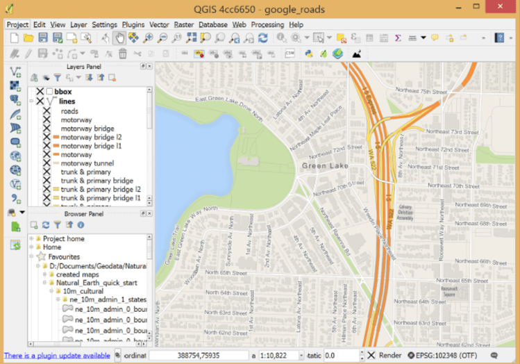Toggle the Render checkbox in status bar
This screenshot has width=520, height=364.
pyautogui.click(x=371, y=356)
